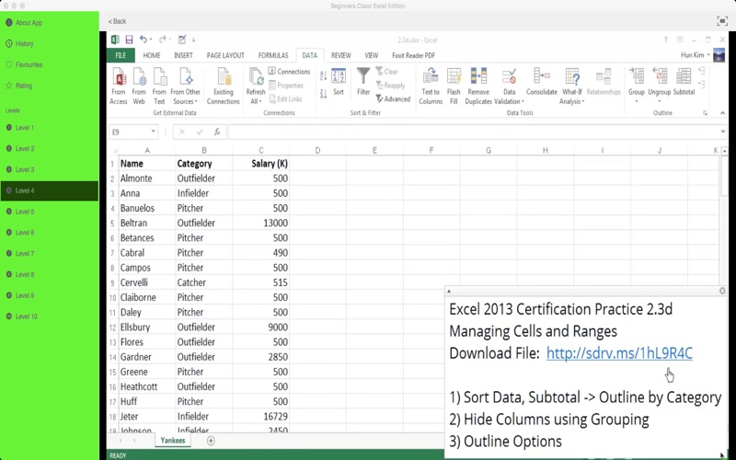Click the Sort A to Z icon
Viewport: 736px width, 460px height.
pos(324,75)
